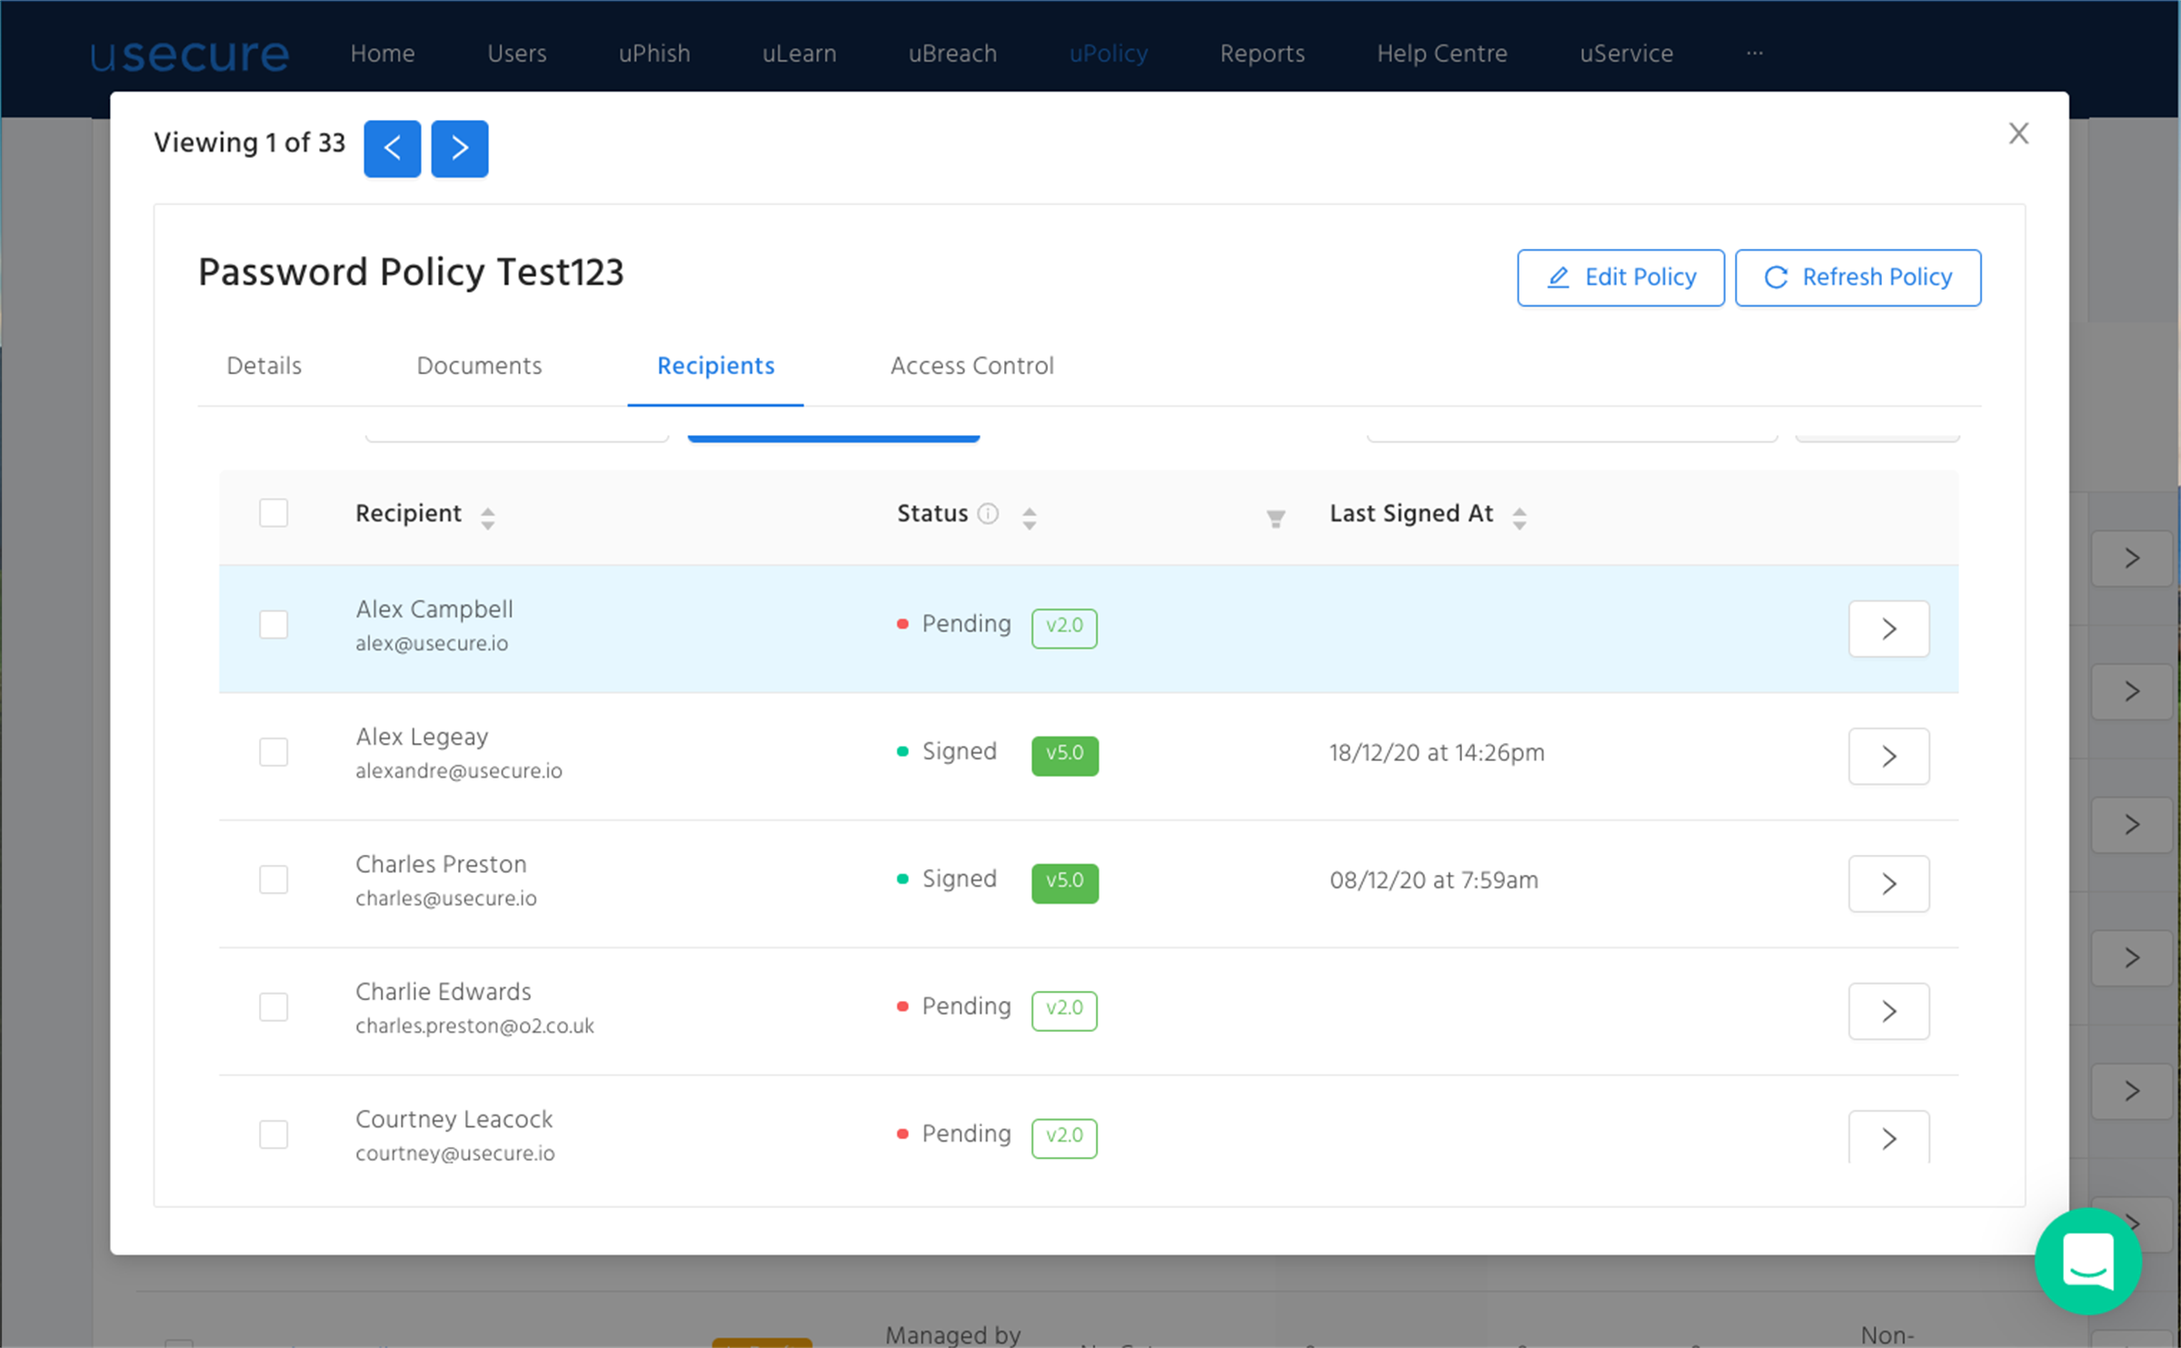Click email alex@usecure.io
The image size is (2181, 1348).
click(x=432, y=644)
